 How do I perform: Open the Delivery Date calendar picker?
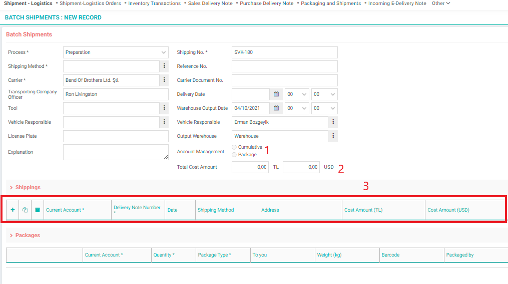pyautogui.click(x=276, y=94)
